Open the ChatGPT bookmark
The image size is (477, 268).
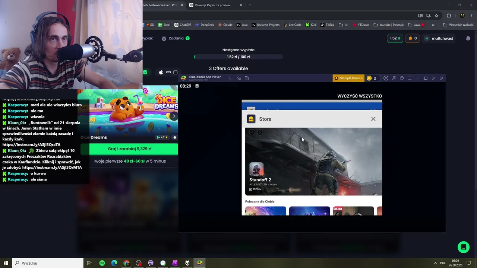[183, 25]
